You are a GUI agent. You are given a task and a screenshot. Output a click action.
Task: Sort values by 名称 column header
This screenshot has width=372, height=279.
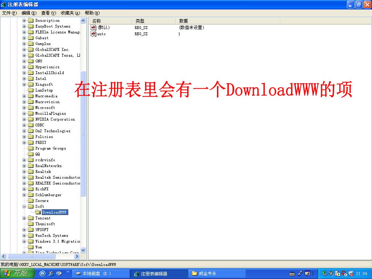110,21
